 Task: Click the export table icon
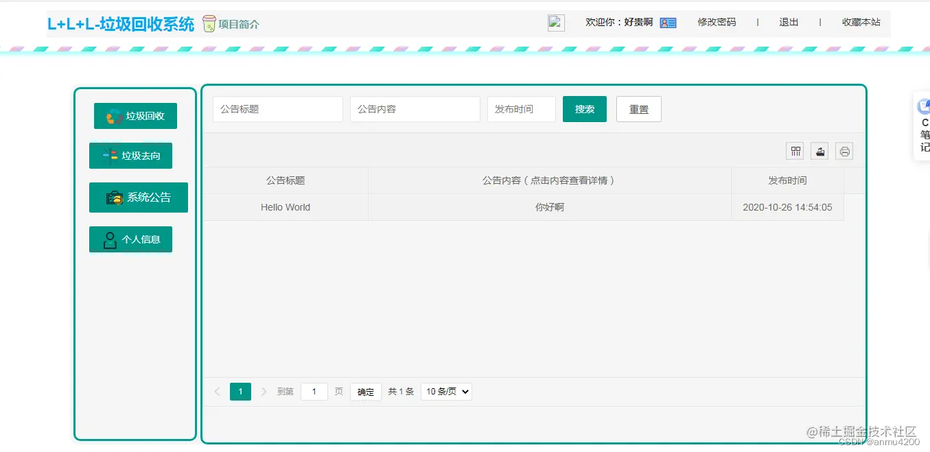819,151
